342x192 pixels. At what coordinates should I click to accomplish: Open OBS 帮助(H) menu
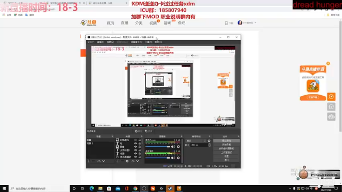[158, 42]
